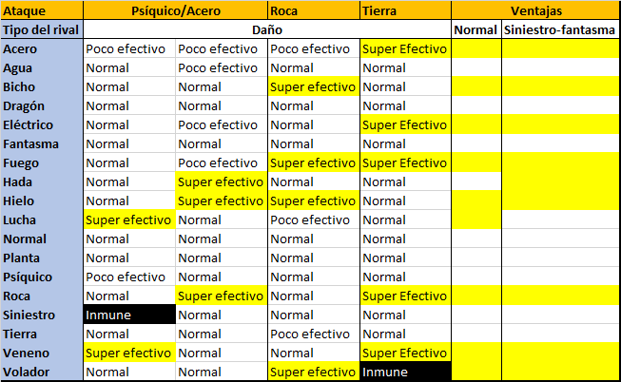Select the black Inmune cell in Siniestro row
This screenshot has width=621, height=382.
[129, 315]
